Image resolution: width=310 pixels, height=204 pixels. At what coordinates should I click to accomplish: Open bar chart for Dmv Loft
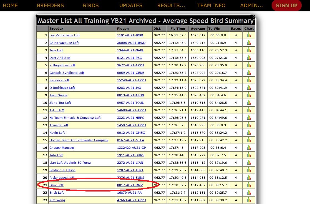tap(249, 185)
